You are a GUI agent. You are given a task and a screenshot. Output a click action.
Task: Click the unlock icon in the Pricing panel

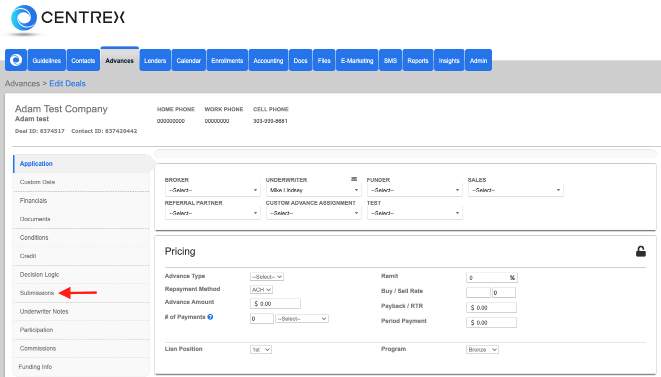(641, 251)
